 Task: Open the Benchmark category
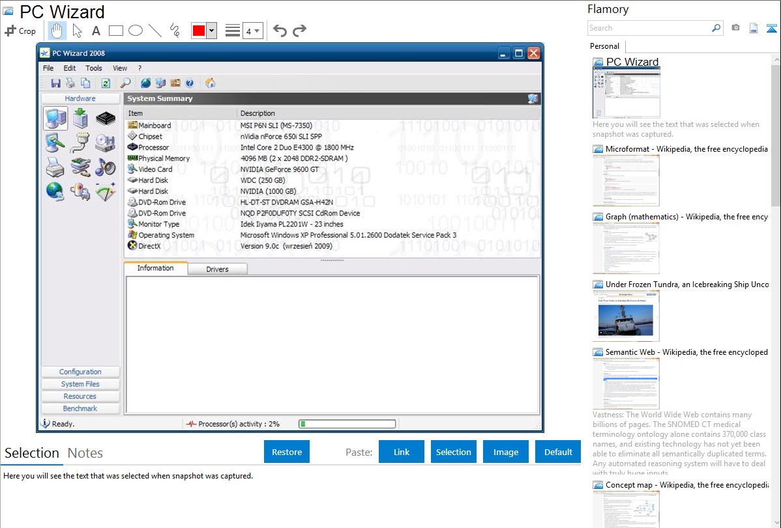click(80, 409)
